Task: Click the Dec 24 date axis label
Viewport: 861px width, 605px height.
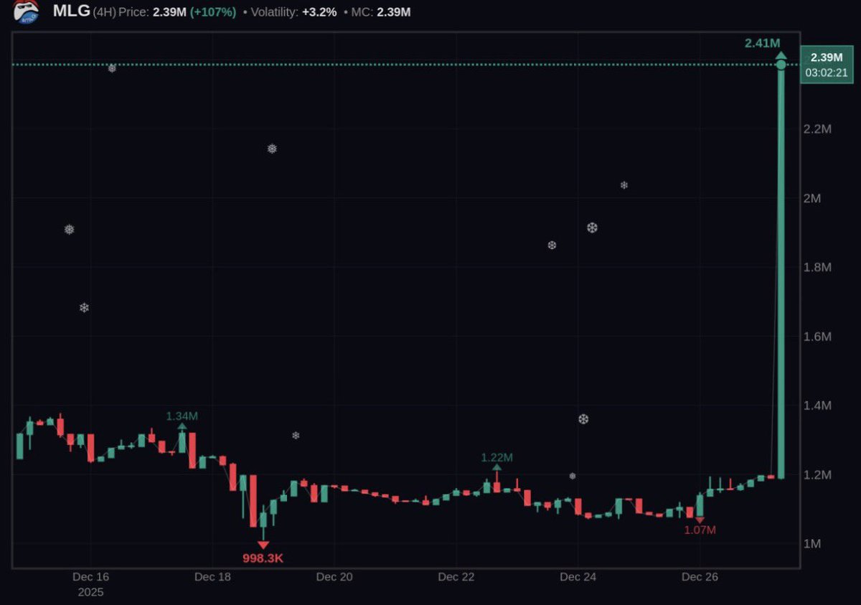Action: point(578,577)
